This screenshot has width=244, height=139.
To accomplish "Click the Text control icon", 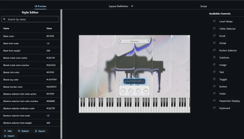I will (x=215, y=72).
